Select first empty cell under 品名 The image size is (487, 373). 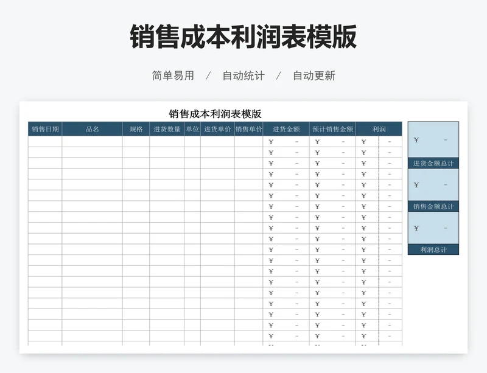pyautogui.click(x=93, y=142)
